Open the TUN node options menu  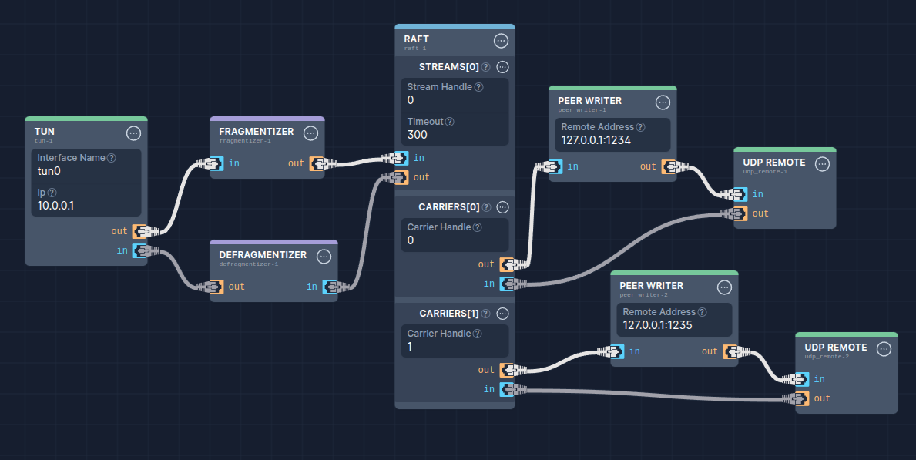[133, 133]
